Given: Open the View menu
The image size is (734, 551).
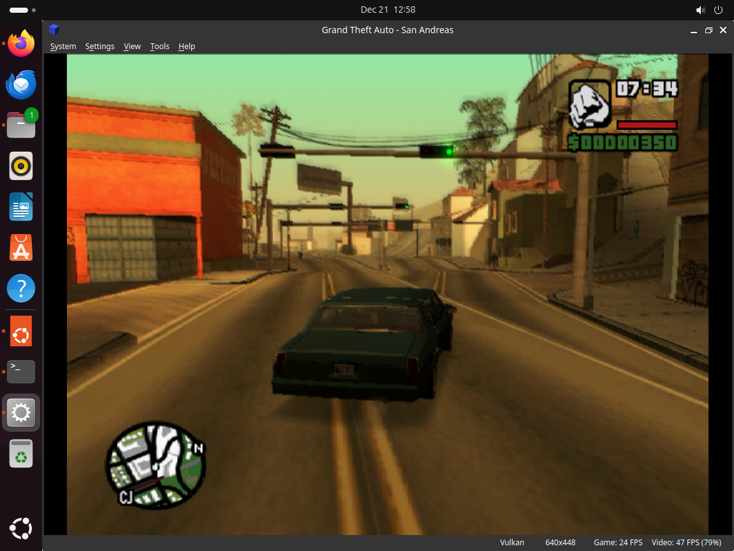Looking at the screenshot, I should coord(132,47).
